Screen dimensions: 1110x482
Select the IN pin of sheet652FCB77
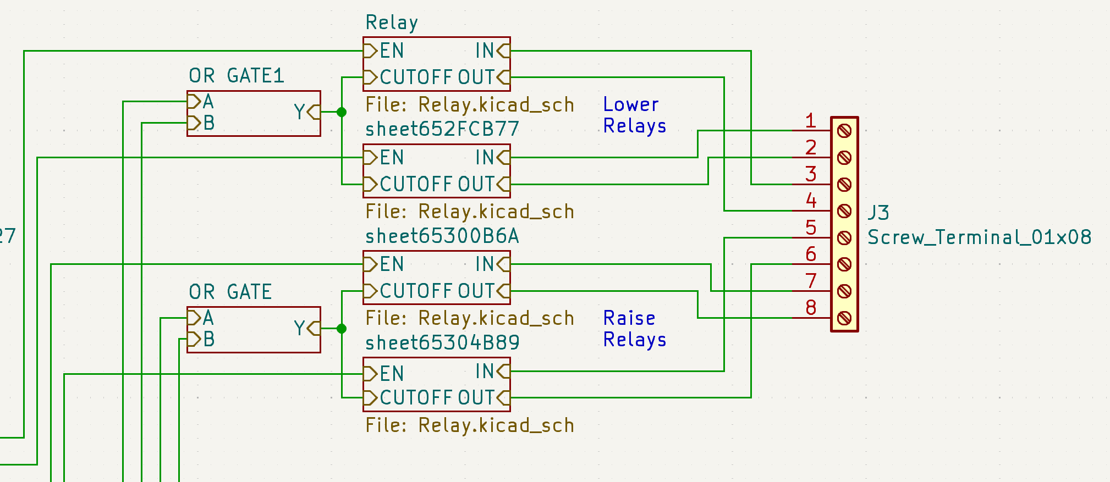492,158
